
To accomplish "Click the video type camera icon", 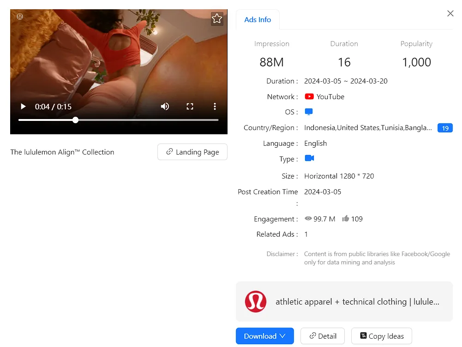I will coord(309,158).
